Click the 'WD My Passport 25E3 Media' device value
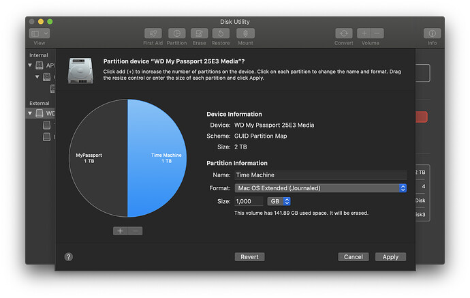Viewport: 470px width, 298px height. [x=274, y=125]
